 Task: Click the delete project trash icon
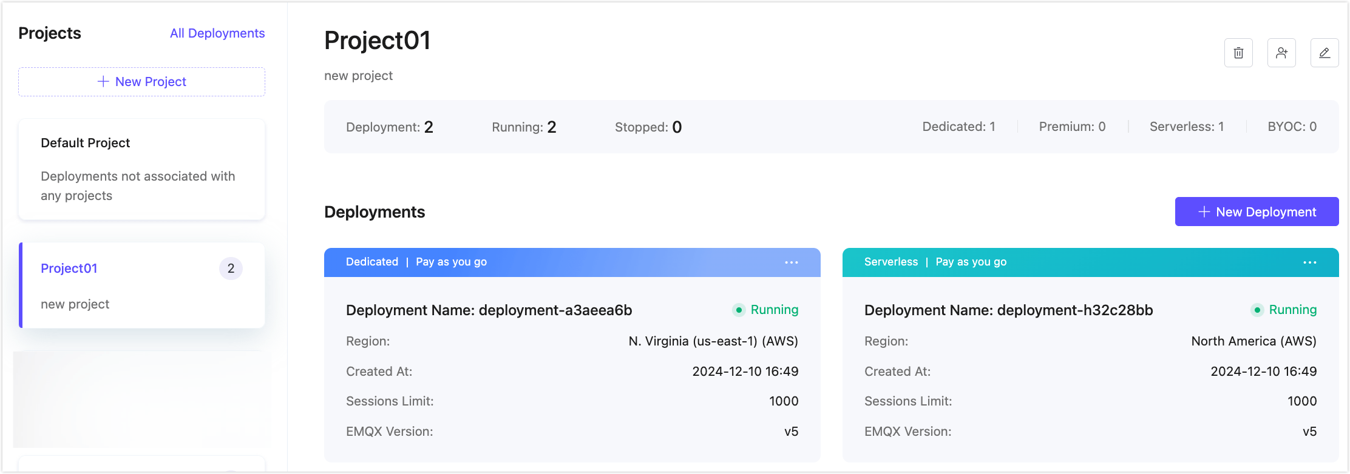pos(1238,53)
